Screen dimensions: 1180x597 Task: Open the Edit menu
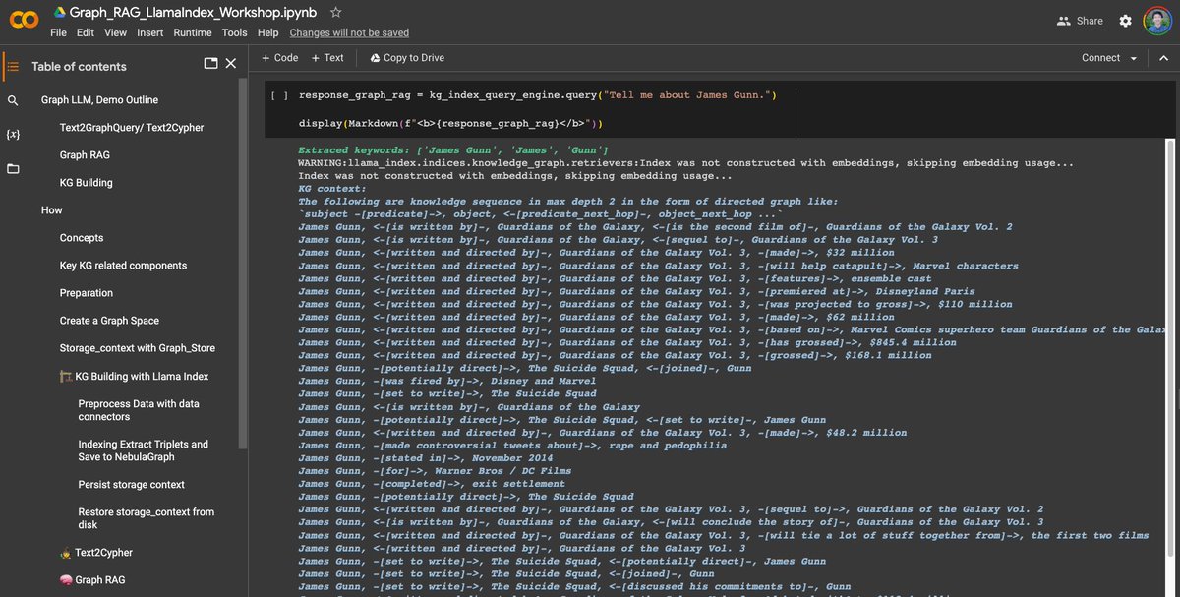86,32
